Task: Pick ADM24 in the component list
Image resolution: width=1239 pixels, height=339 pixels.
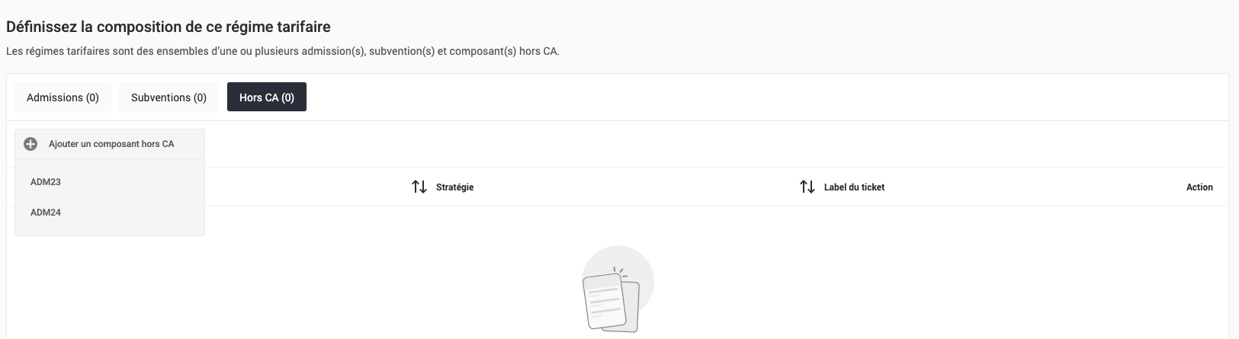Action: click(46, 213)
